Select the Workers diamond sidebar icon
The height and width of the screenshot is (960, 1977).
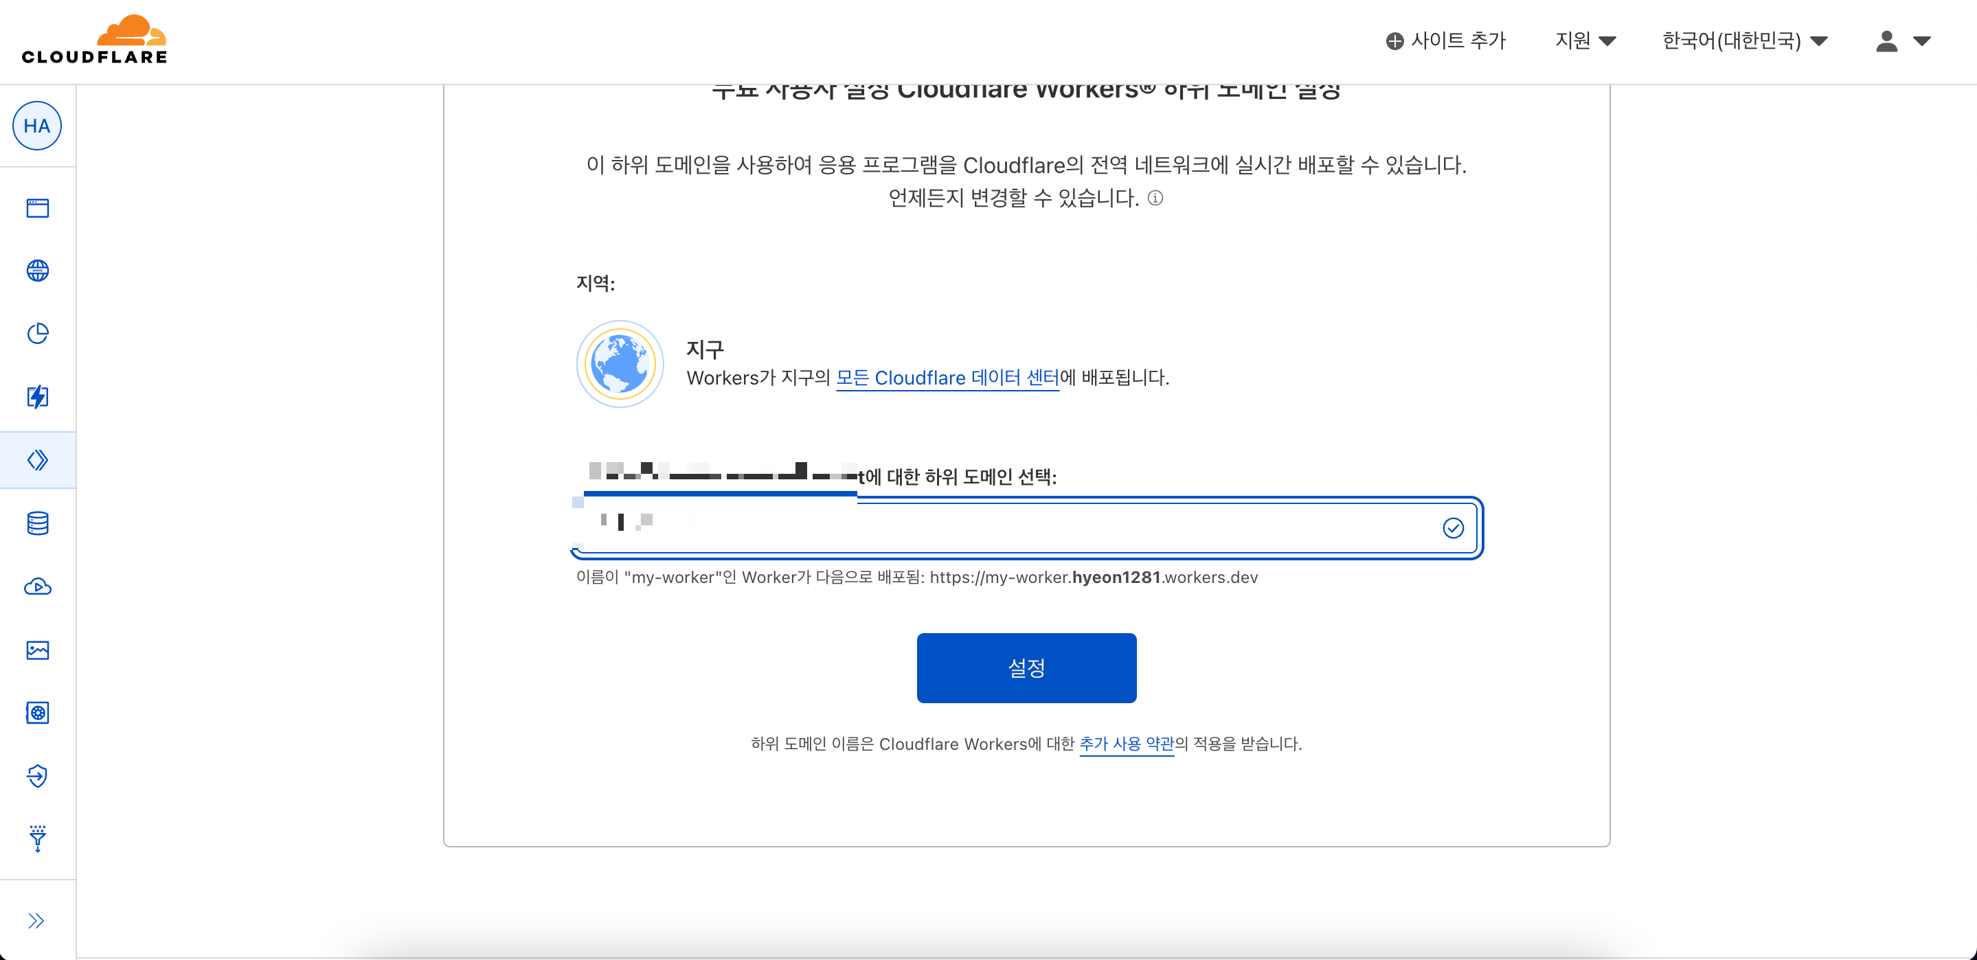[38, 459]
